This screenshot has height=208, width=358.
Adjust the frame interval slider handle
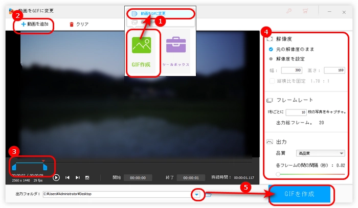tap(278, 174)
